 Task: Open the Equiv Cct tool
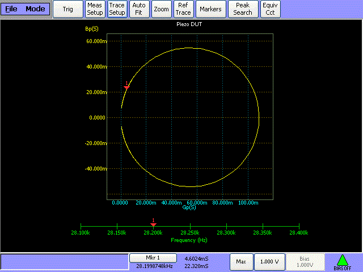[x=270, y=9]
